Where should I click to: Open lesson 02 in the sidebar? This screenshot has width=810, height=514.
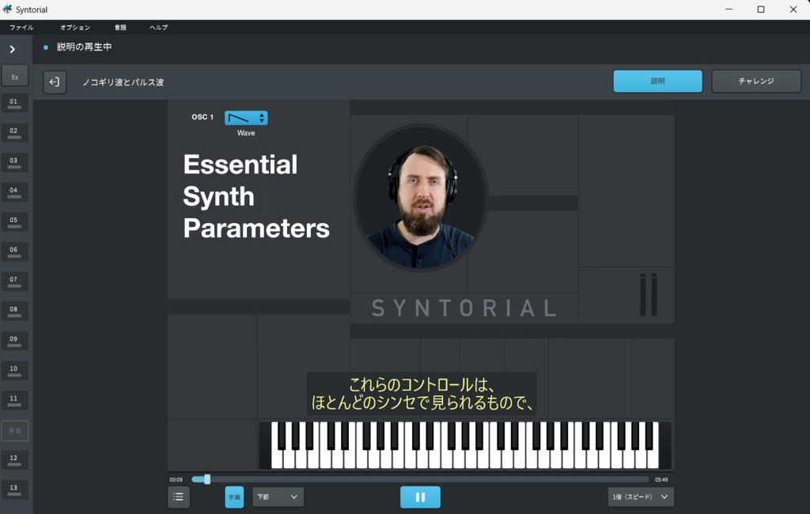14,133
